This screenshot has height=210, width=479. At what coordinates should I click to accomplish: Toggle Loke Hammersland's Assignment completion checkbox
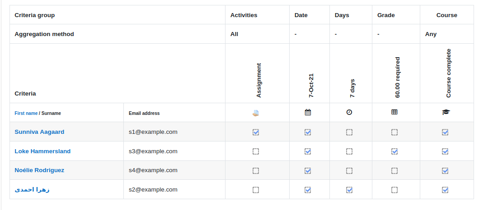tap(256, 151)
